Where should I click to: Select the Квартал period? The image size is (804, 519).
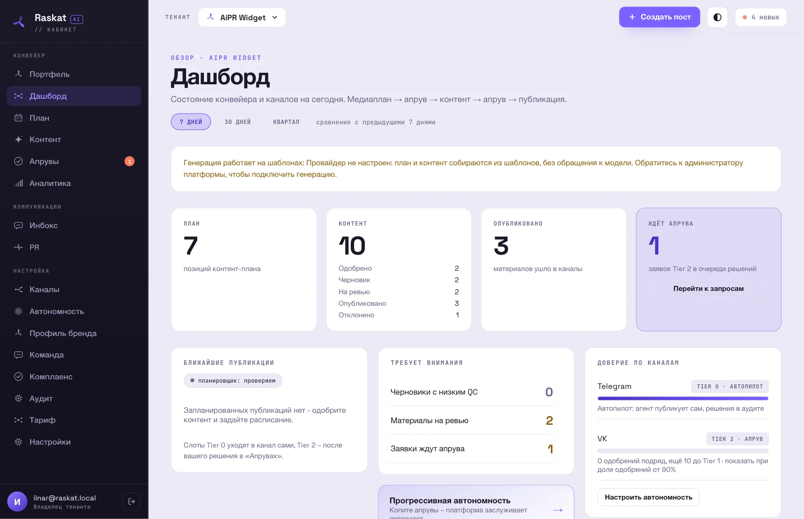coord(286,122)
